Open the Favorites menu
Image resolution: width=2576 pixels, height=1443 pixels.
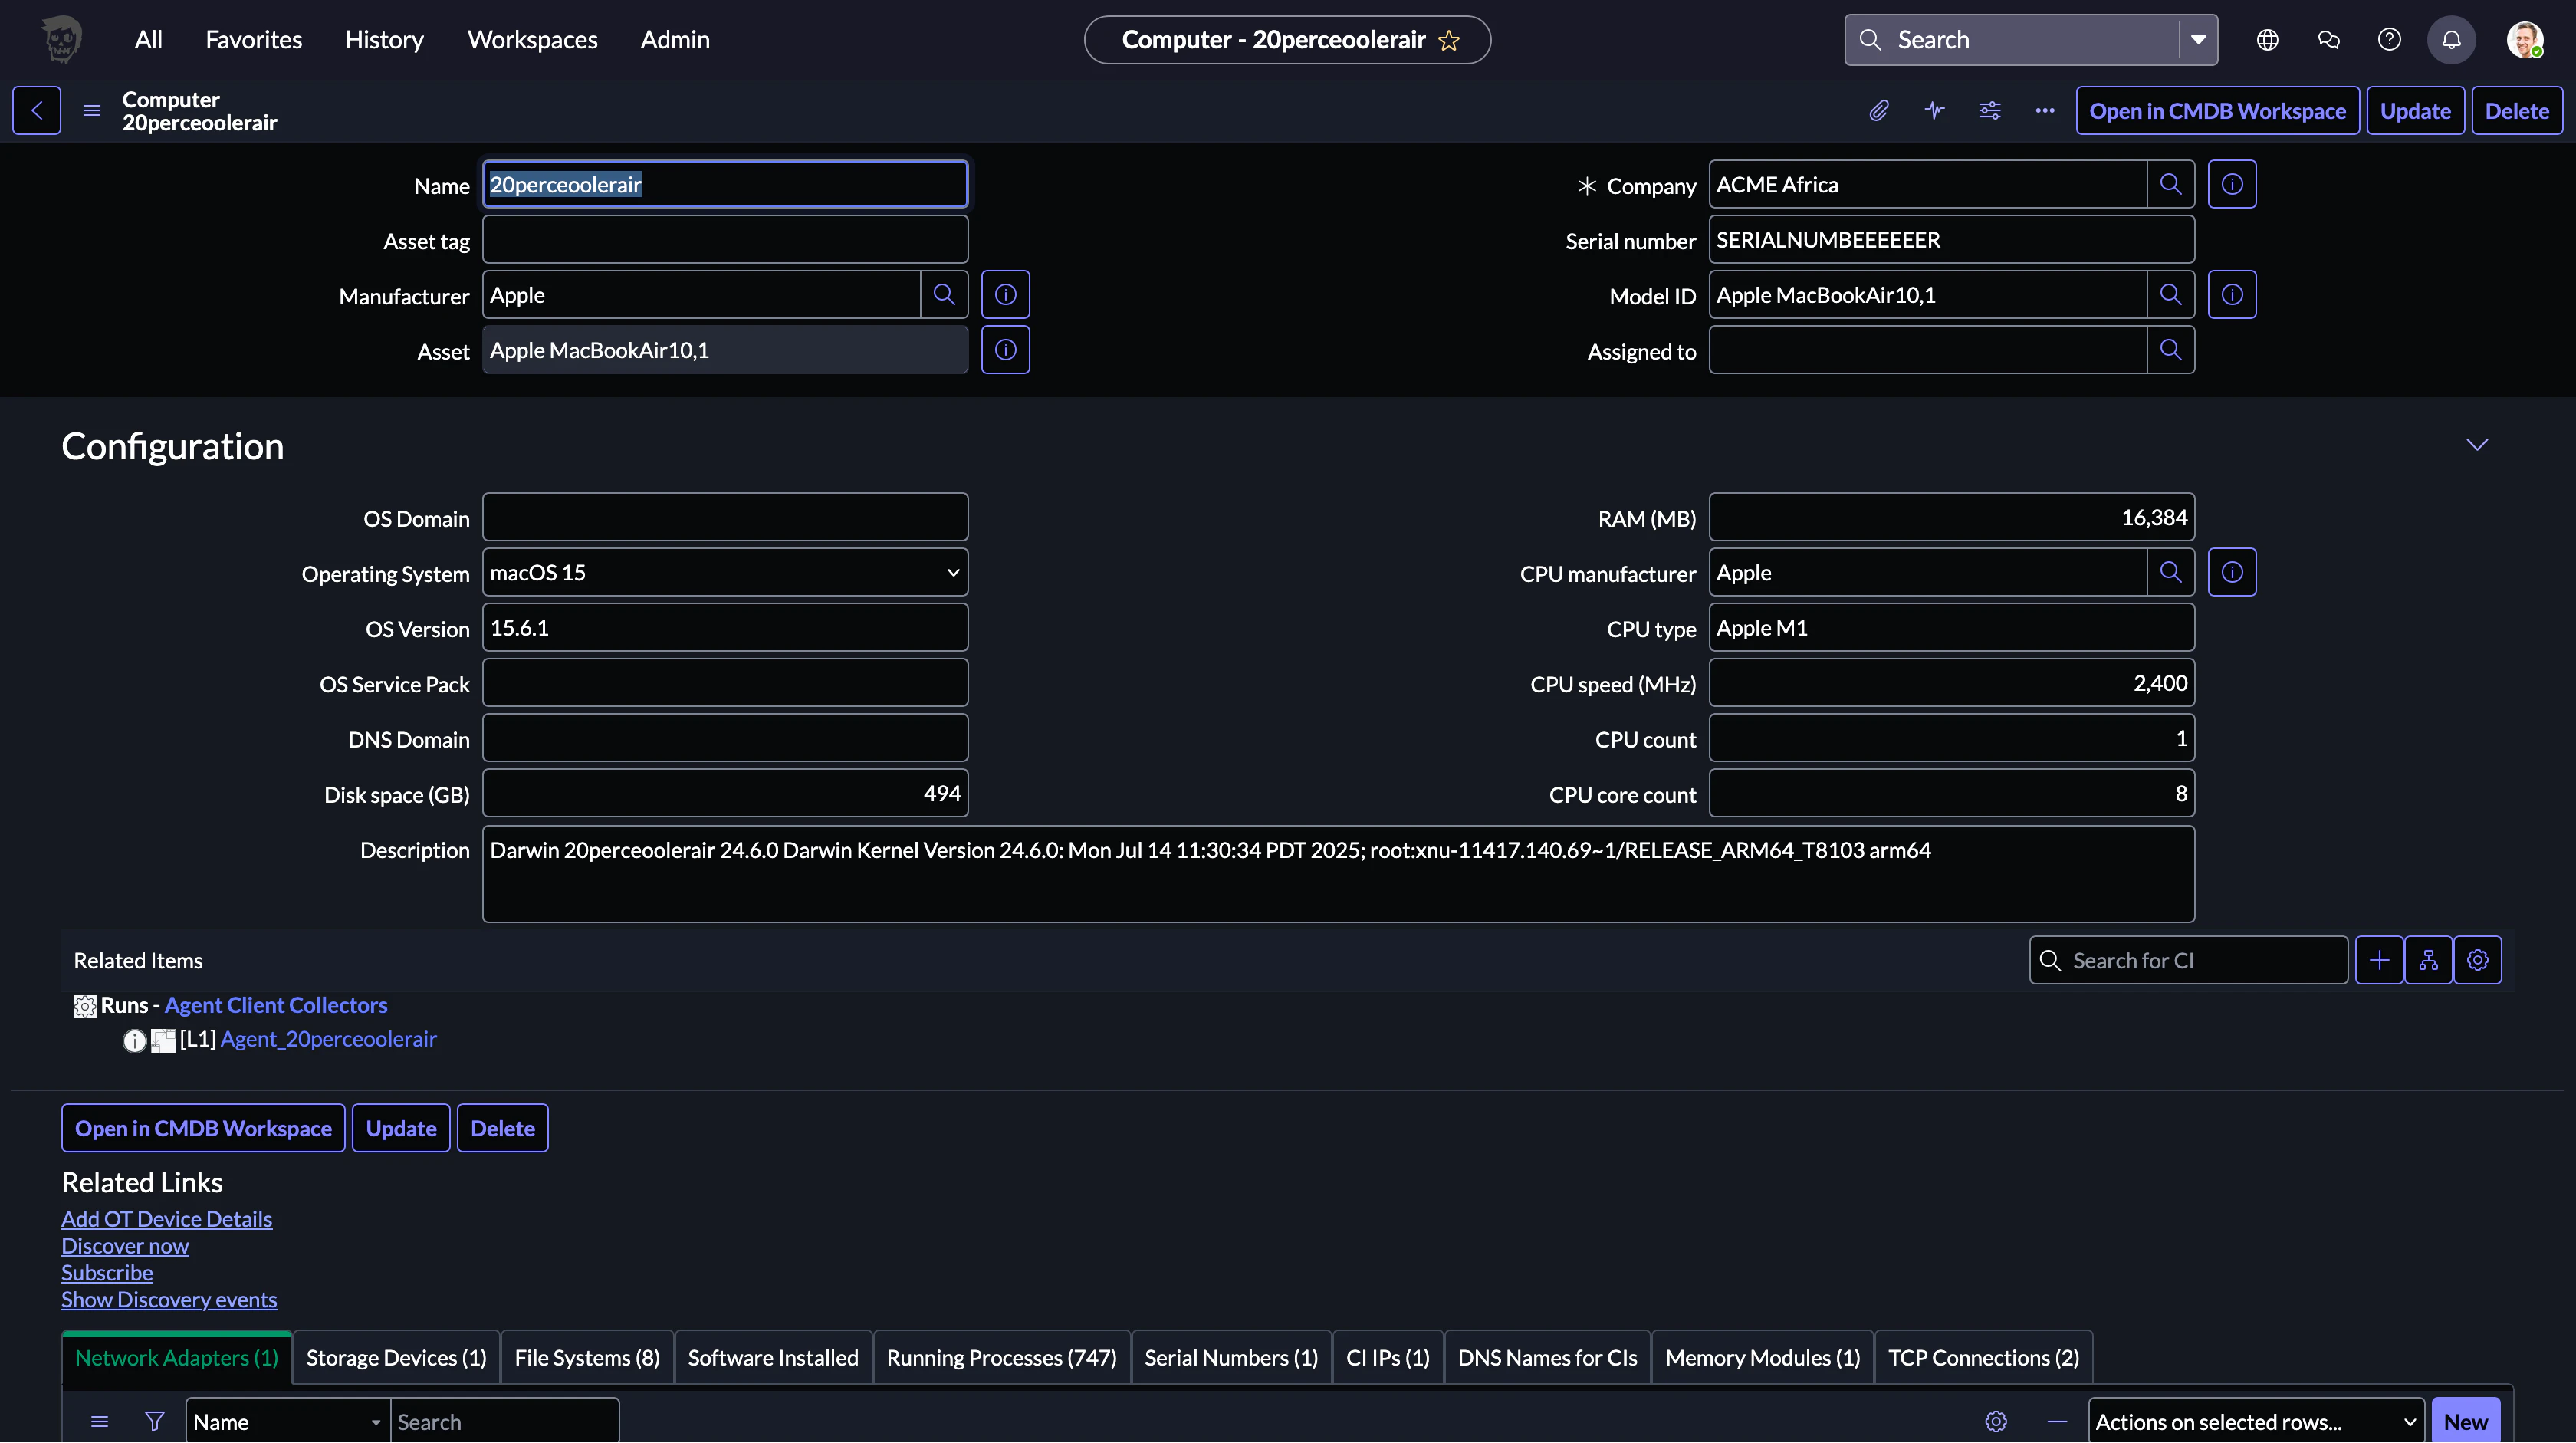[x=253, y=40]
